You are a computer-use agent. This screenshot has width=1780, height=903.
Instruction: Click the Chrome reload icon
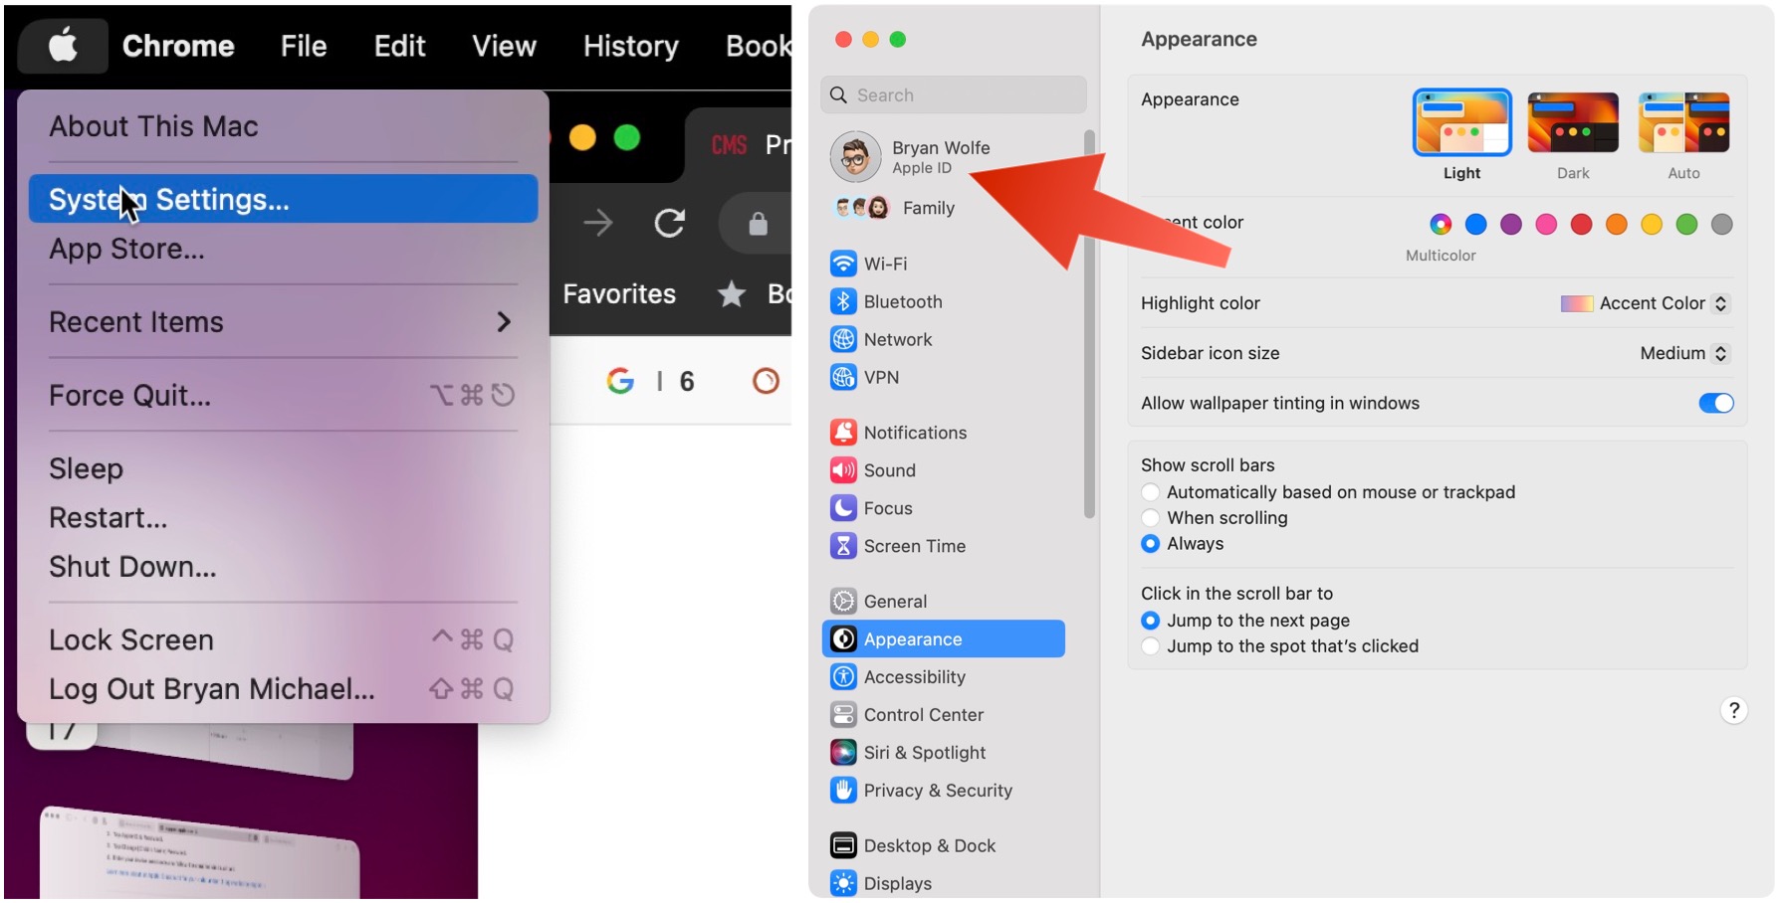point(669,223)
